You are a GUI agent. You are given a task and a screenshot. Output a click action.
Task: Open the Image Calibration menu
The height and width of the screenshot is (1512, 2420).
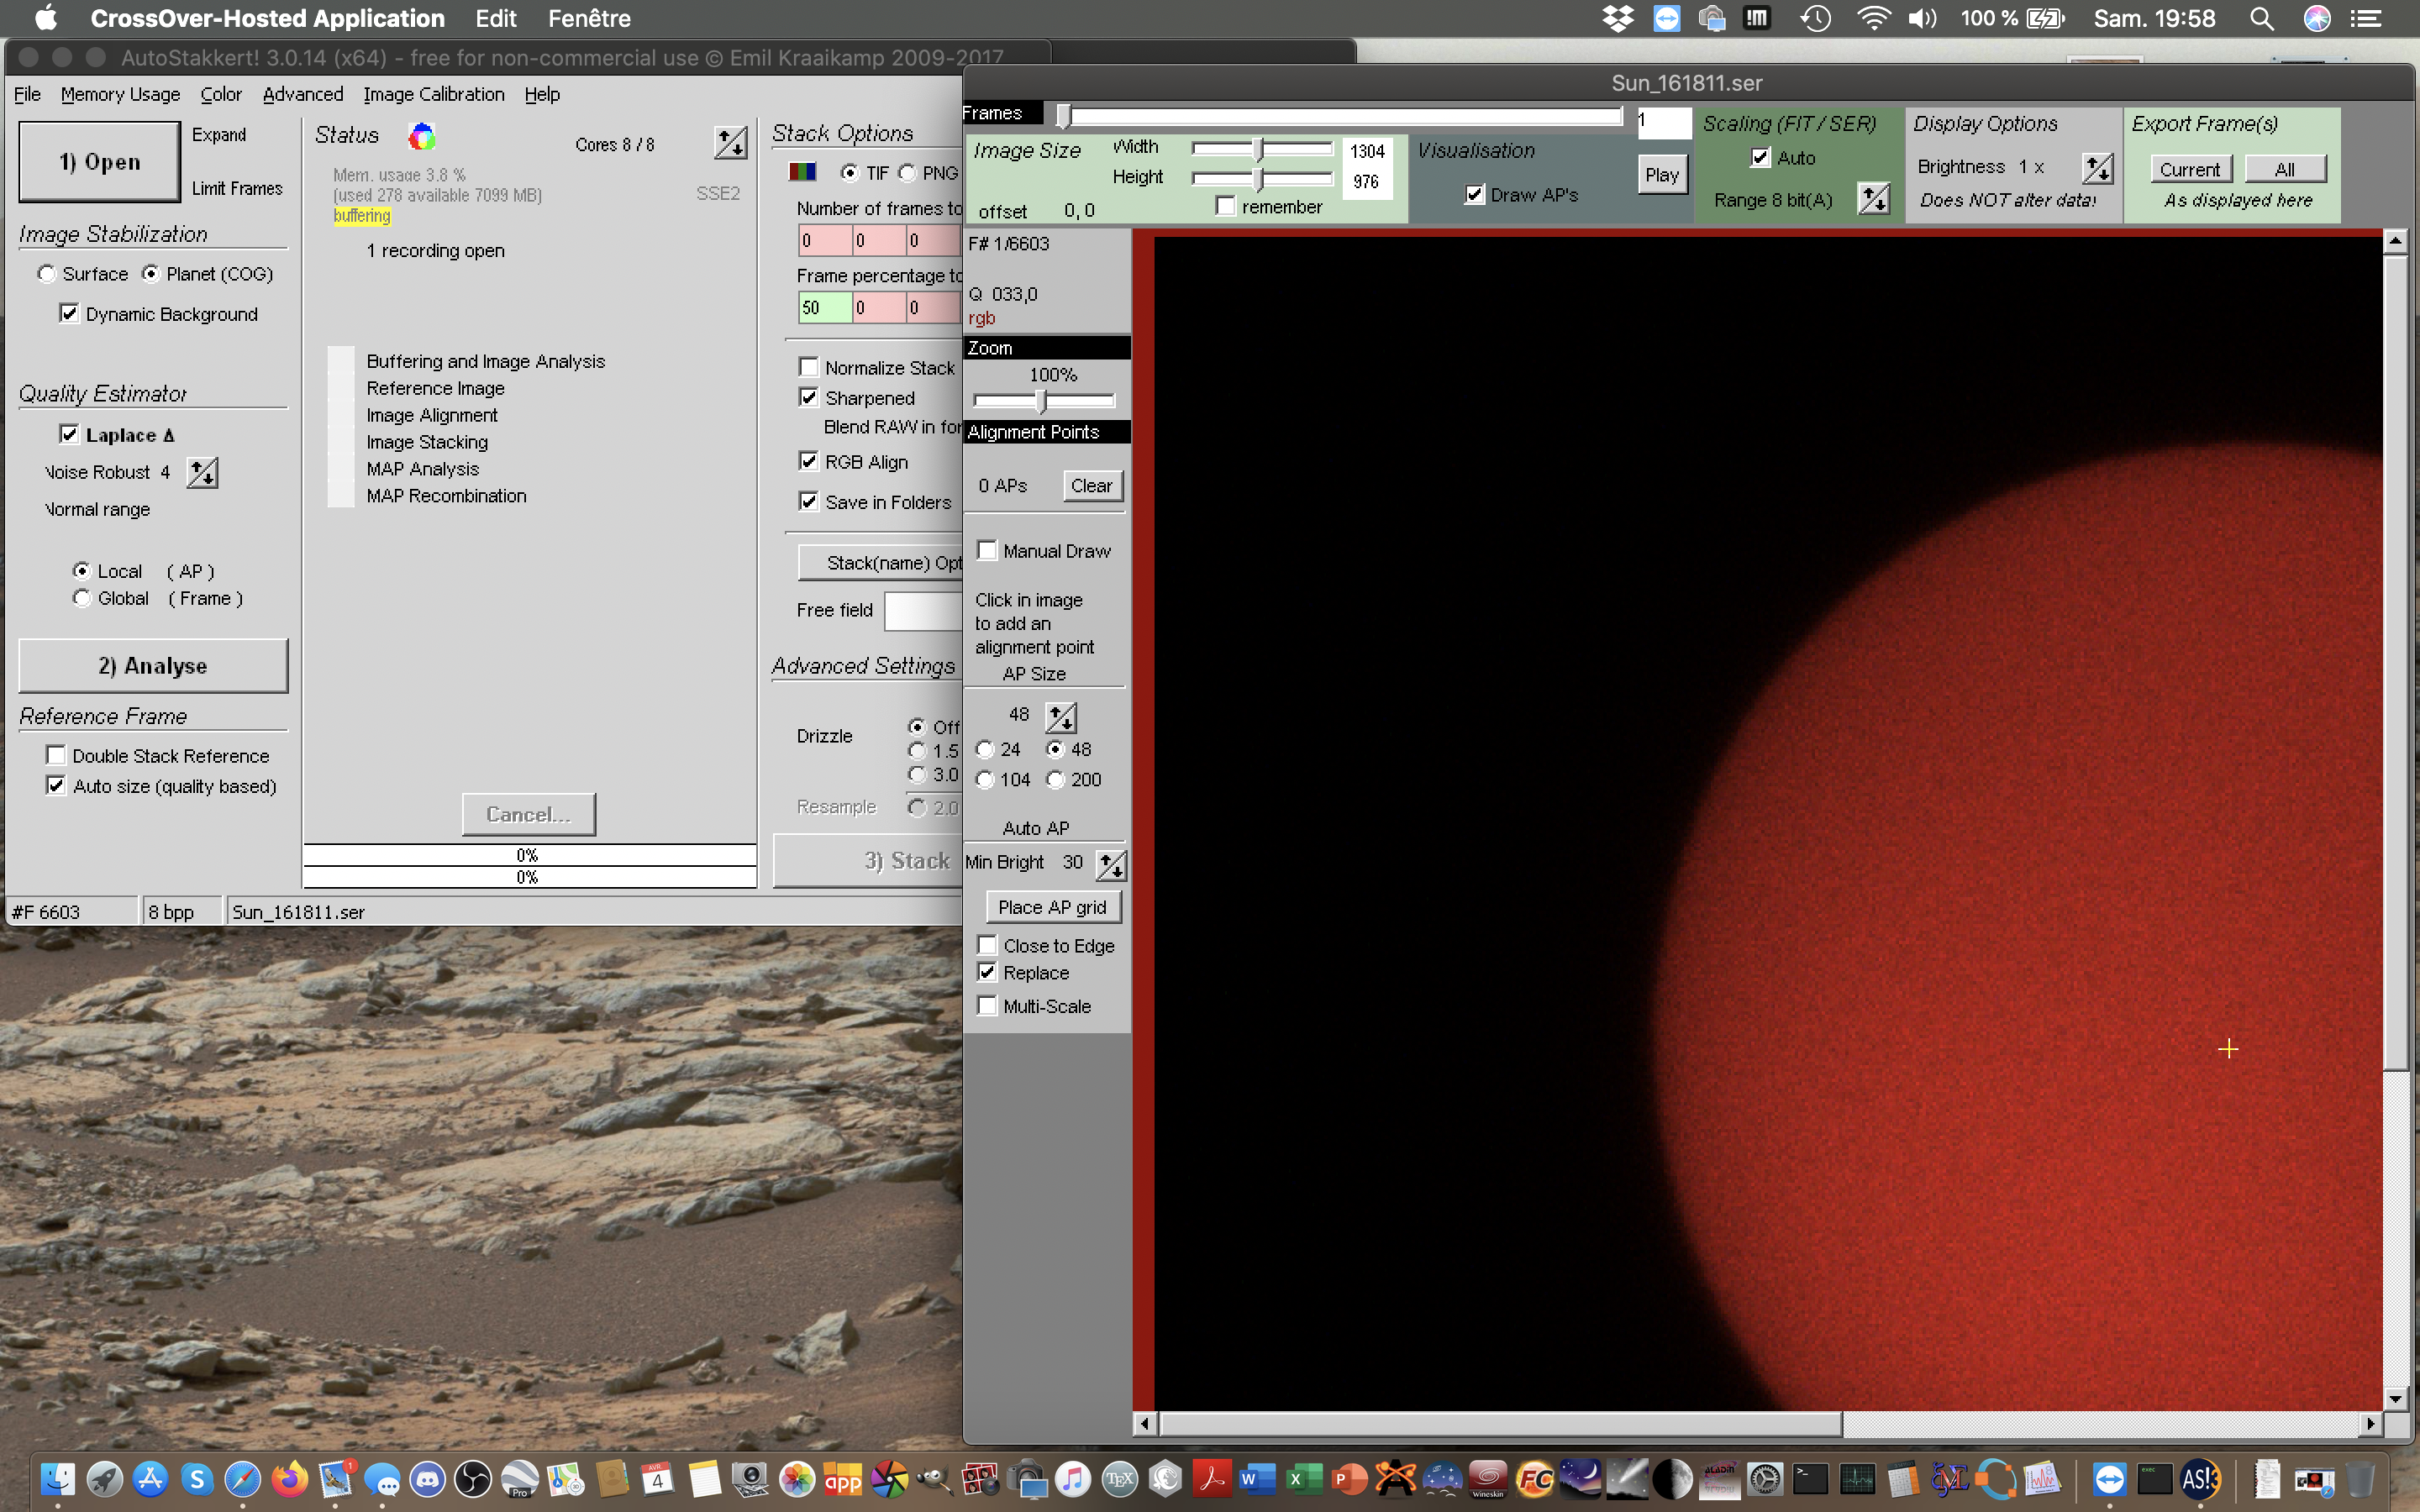point(433,94)
